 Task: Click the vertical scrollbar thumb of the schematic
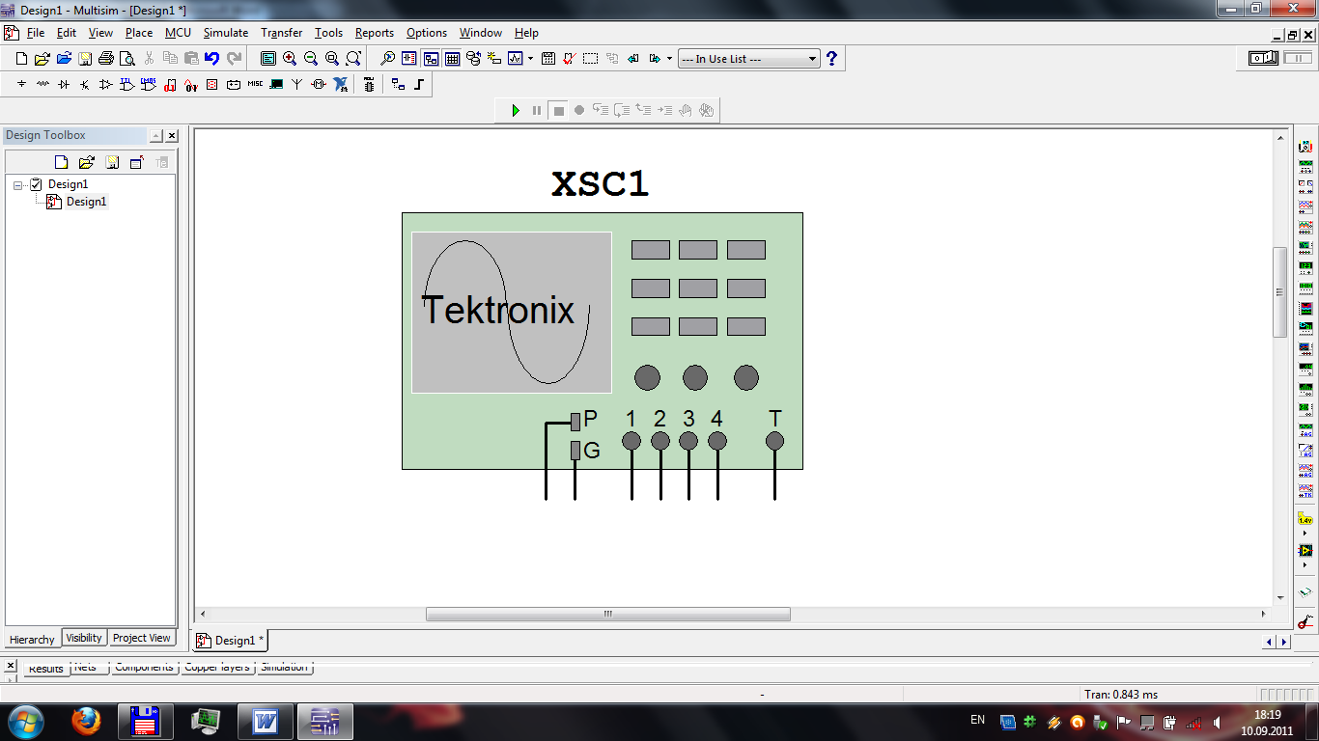1280,291
